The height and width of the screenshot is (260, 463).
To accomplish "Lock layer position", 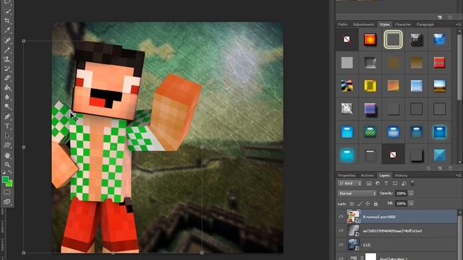I will [368, 204].
